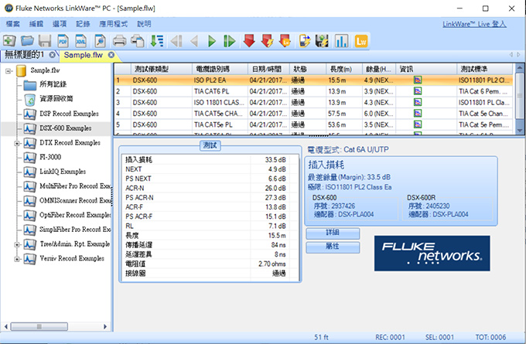
Task: Sort records with green arrow list icon
Action: point(157,41)
